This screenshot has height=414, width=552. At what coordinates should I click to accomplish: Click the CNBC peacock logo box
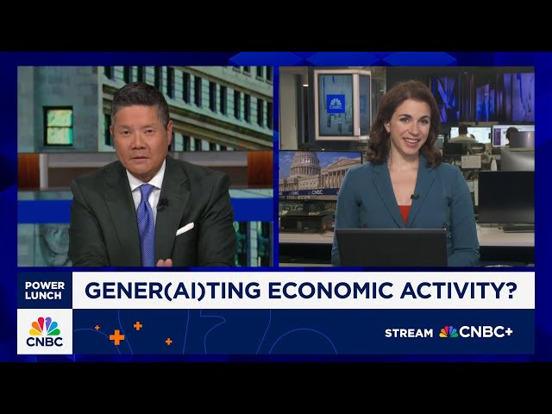[45, 331]
